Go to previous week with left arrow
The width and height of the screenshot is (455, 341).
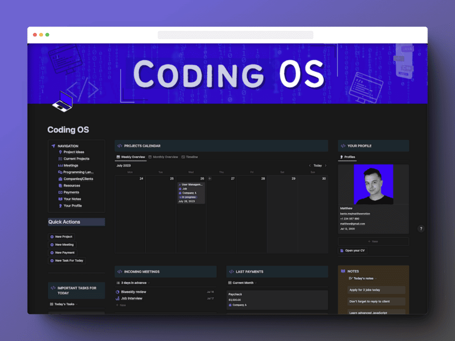(310, 166)
